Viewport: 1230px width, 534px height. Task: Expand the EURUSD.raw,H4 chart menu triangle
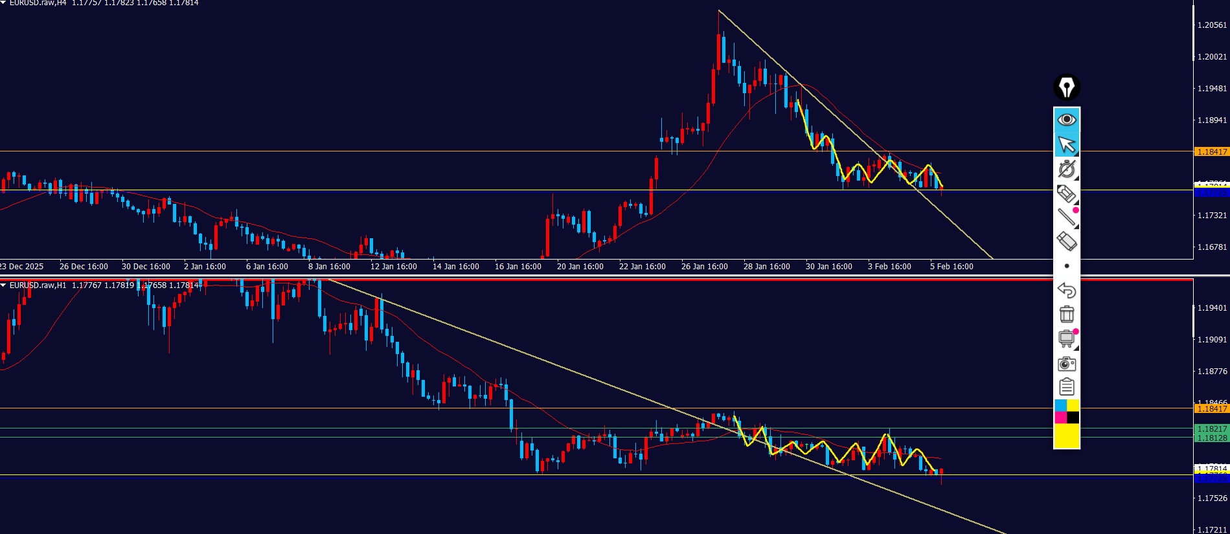(3, 3)
